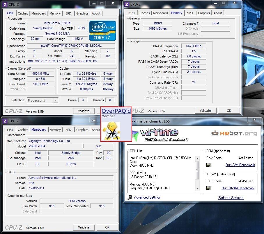
Task: Click Validate in the top-left CPU window
Action: click(x=84, y=111)
